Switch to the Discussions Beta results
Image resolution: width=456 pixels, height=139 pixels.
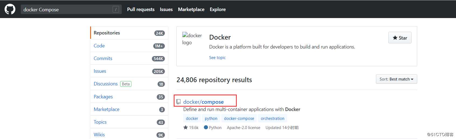(106, 84)
